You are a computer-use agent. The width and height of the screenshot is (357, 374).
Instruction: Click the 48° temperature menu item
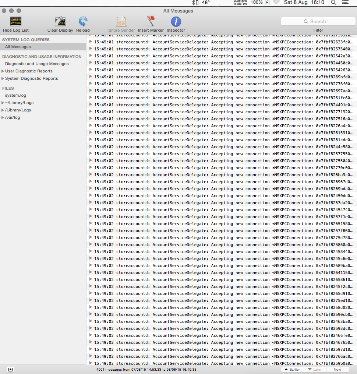point(206,2)
